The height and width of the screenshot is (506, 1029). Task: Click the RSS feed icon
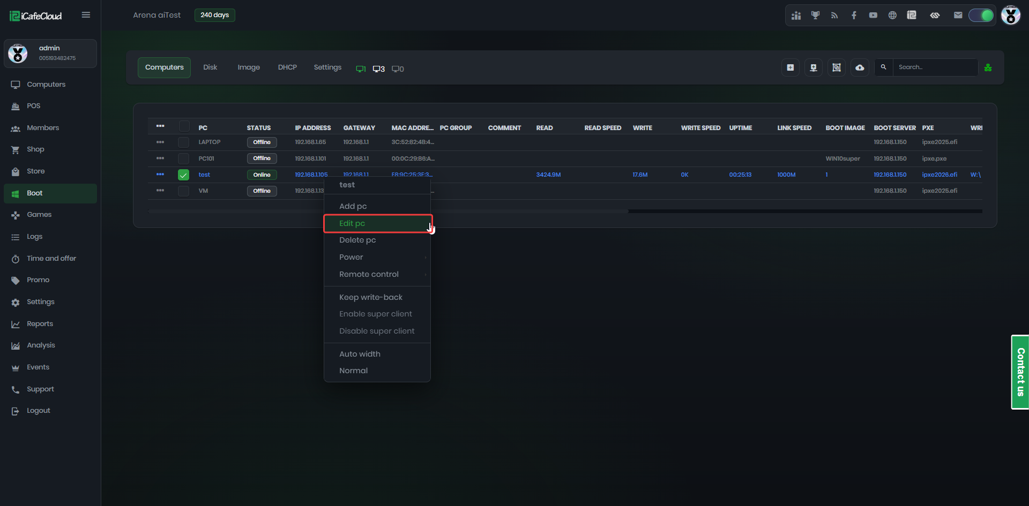pyautogui.click(x=834, y=15)
